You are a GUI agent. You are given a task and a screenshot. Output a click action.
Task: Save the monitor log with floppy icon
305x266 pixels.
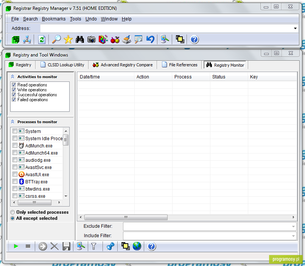click(x=66, y=246)
